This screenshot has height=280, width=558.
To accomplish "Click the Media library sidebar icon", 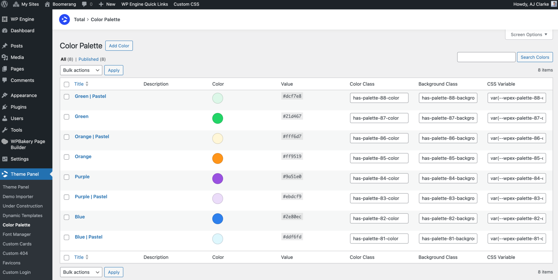I will click(x=5, y=57).
